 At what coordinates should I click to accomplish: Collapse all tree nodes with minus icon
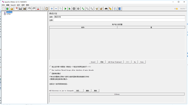[56, 9]
